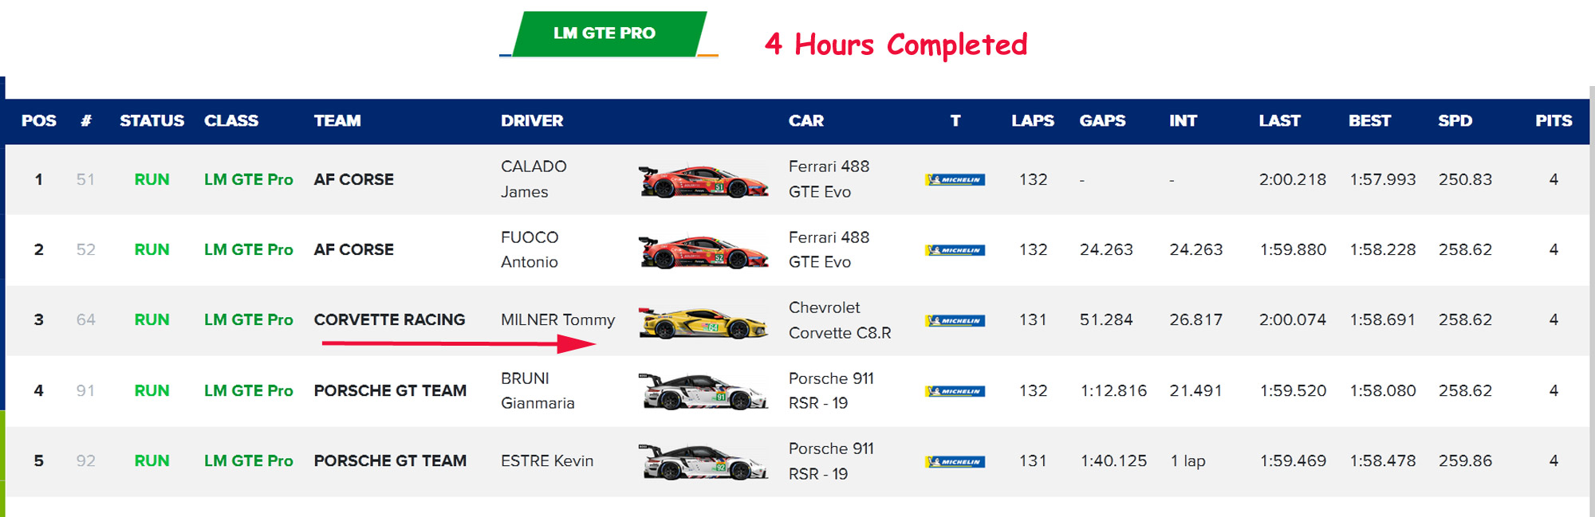Click the PITS column header
Screen dimensions: 1595x517
1553,121
